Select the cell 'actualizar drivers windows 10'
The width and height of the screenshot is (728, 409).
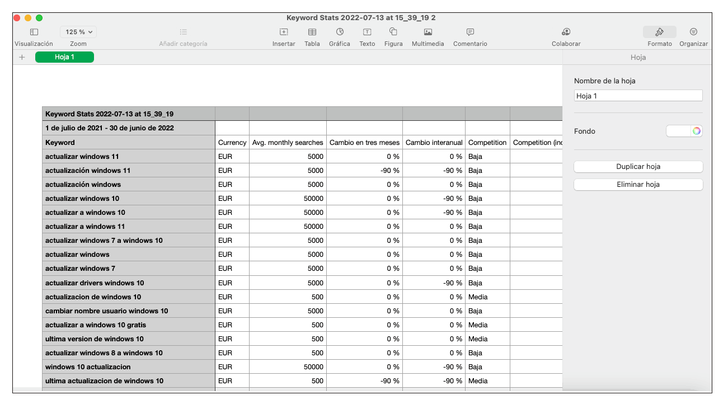point(129,283)
